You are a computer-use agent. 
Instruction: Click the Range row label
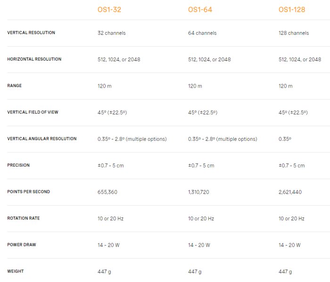pos(15,86)
